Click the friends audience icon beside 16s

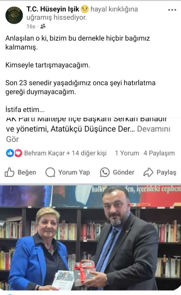click(43, 26)
